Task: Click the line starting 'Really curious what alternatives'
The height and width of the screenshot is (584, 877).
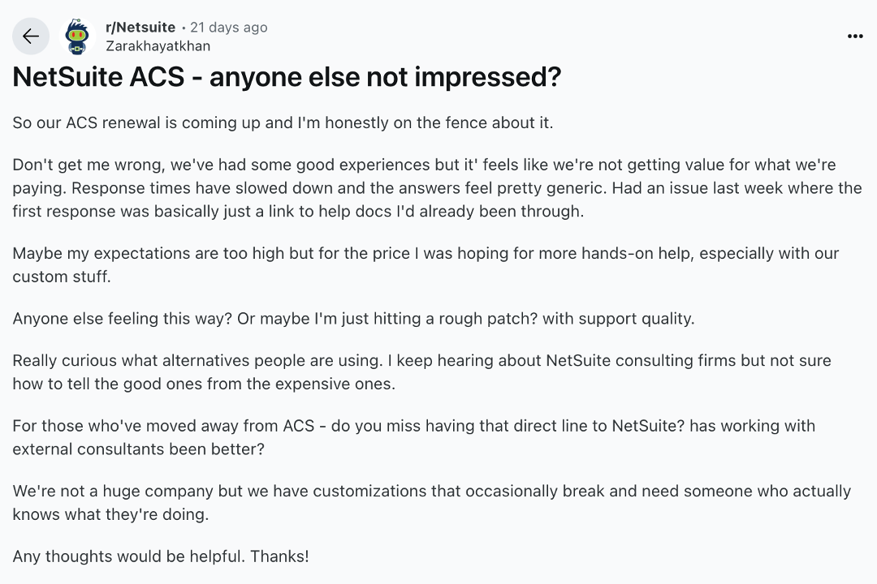Action: [x=421, y=359]
